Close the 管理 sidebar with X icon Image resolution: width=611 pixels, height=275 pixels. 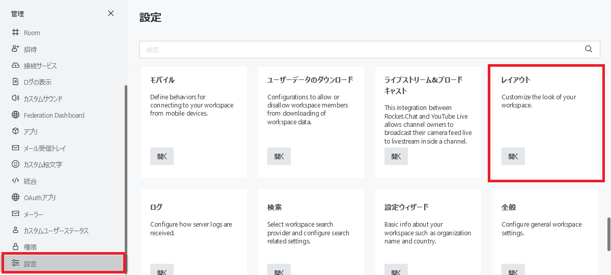coord(111,14)
